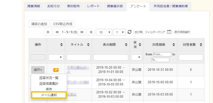Select メール通知 from the operation menu
Screen dimensions: 213x103
(49, 95)
